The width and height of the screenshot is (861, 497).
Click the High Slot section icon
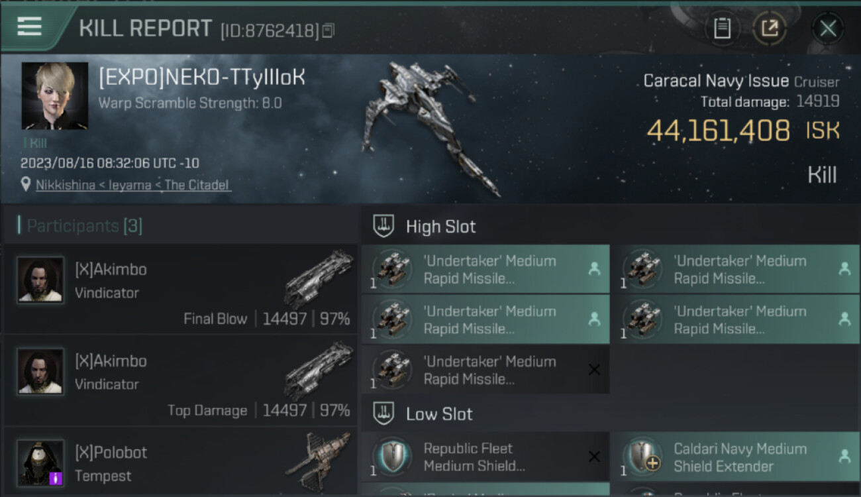tap(384, 226)
